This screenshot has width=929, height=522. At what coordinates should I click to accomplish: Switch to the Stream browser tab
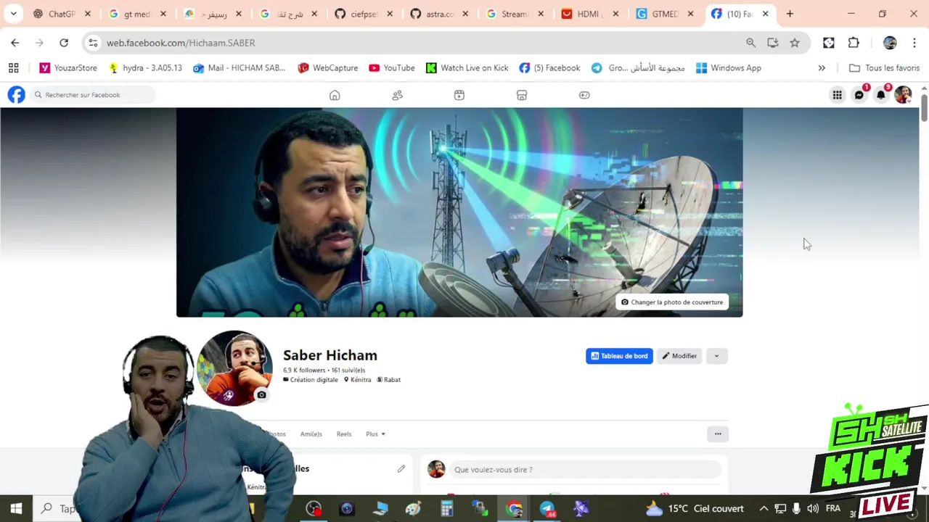(515, 14)
